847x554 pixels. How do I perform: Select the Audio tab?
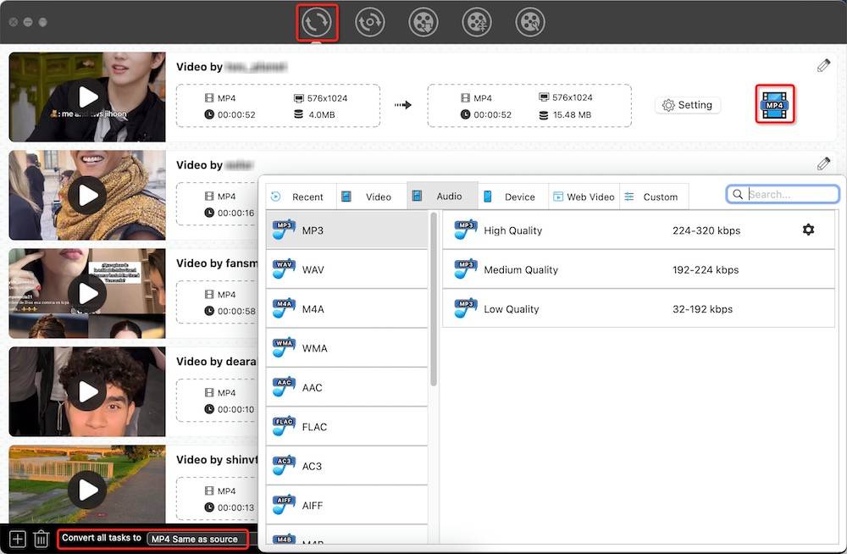[x=442, y=197]
